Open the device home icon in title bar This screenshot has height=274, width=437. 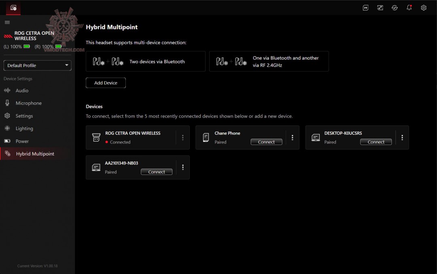(13, 8)
